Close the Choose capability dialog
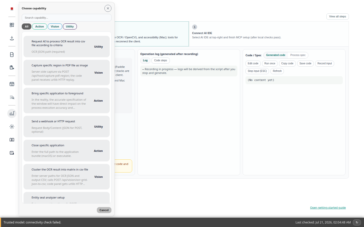 pyautogui.click(x=108, y=8)
